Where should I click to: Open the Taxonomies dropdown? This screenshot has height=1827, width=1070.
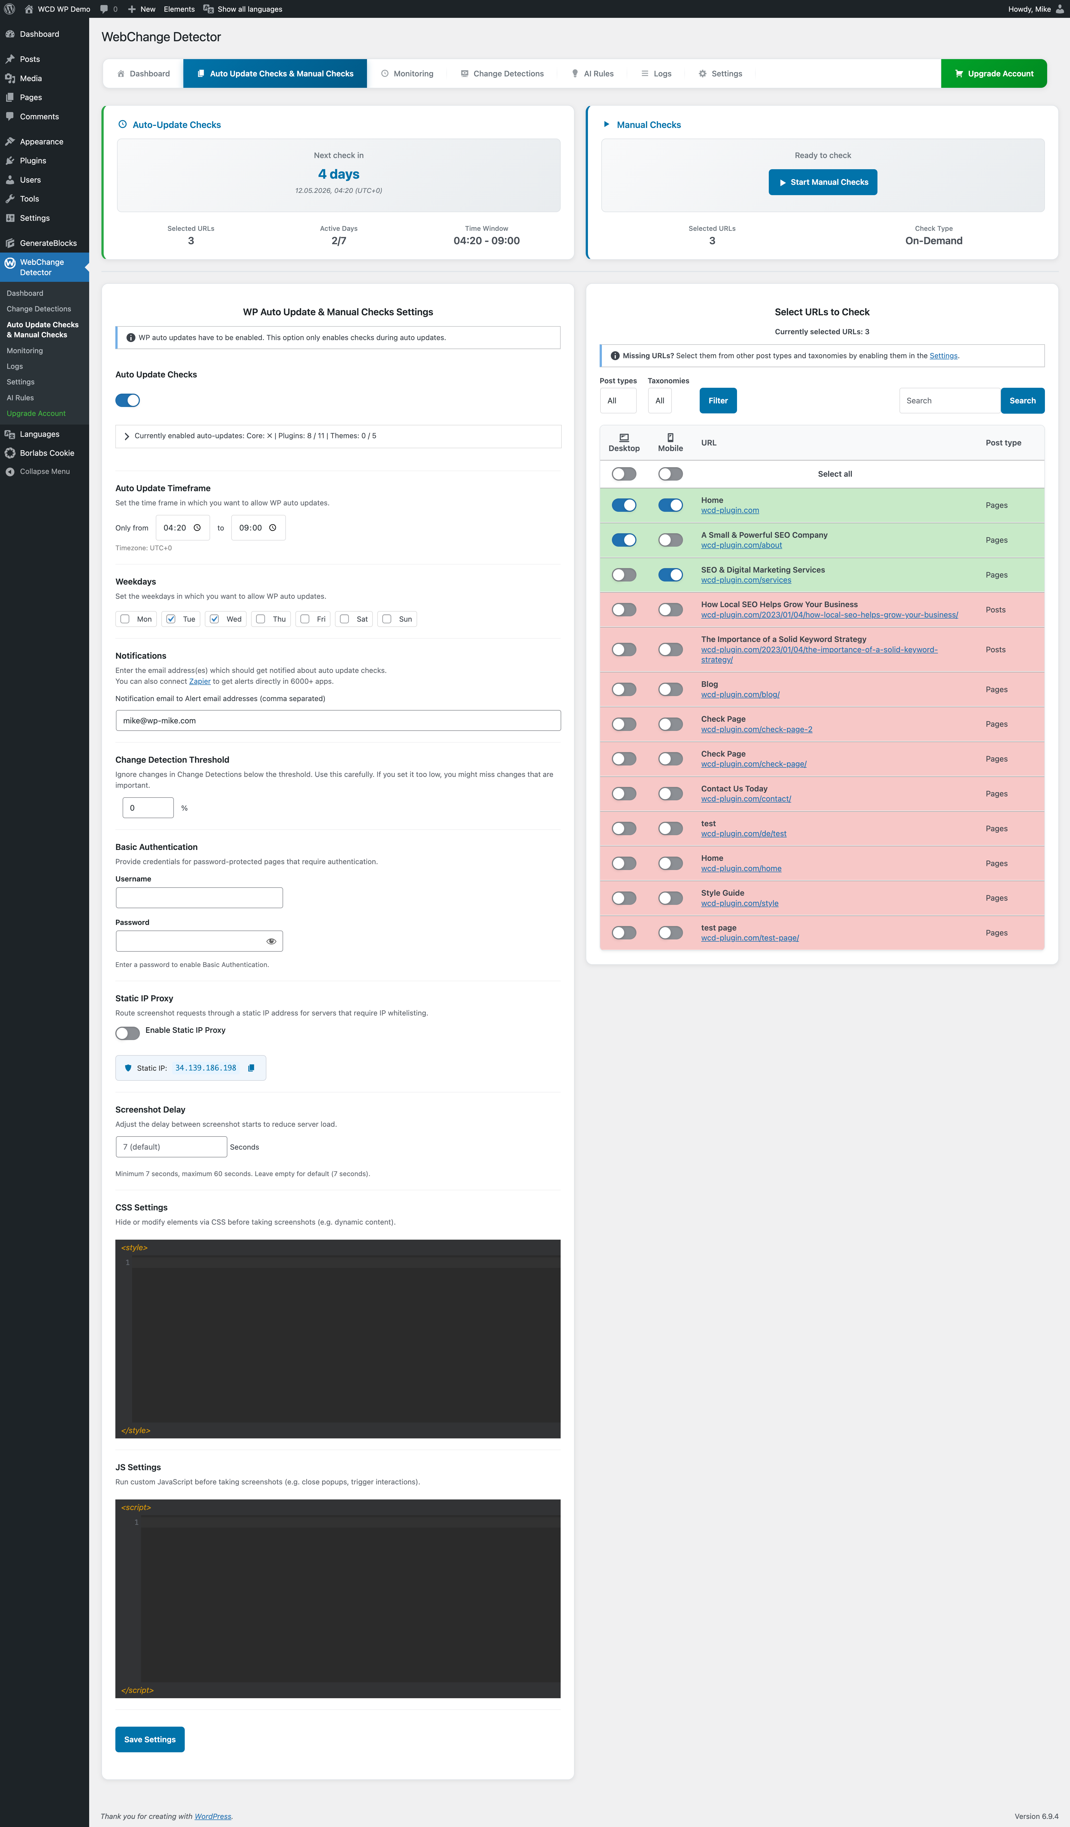(660, 400)
